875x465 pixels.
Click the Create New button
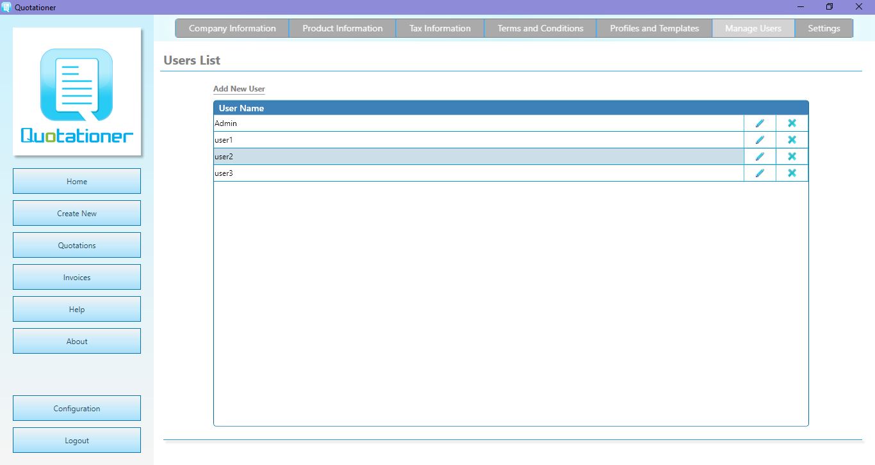(77, 213)
